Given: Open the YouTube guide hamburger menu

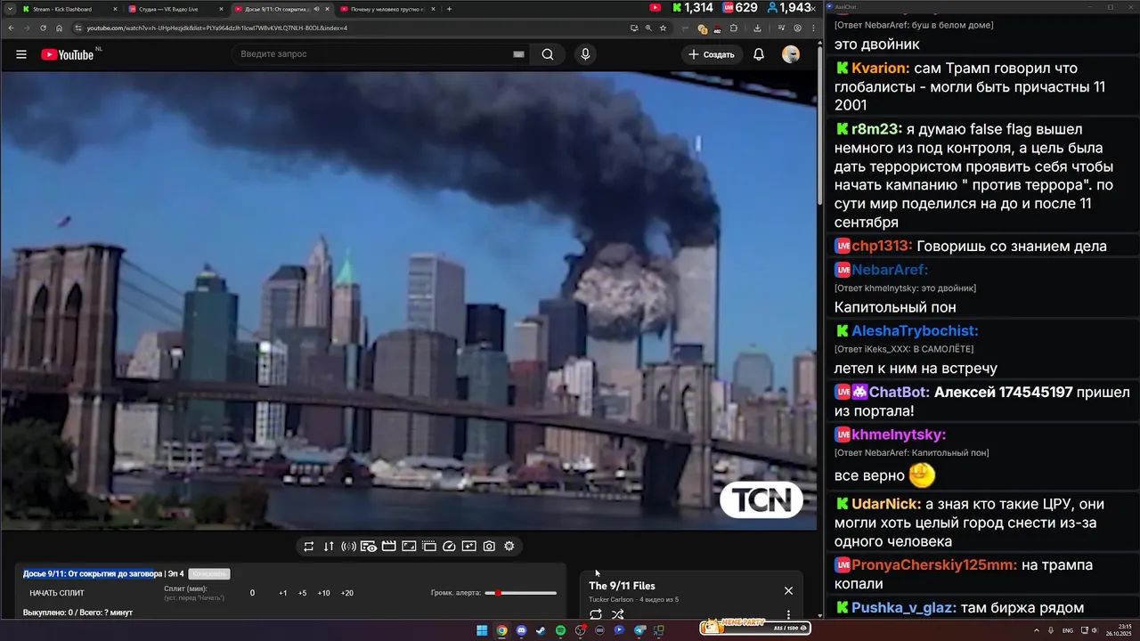Looking at the screenshot, I should (x=21, y=54).
